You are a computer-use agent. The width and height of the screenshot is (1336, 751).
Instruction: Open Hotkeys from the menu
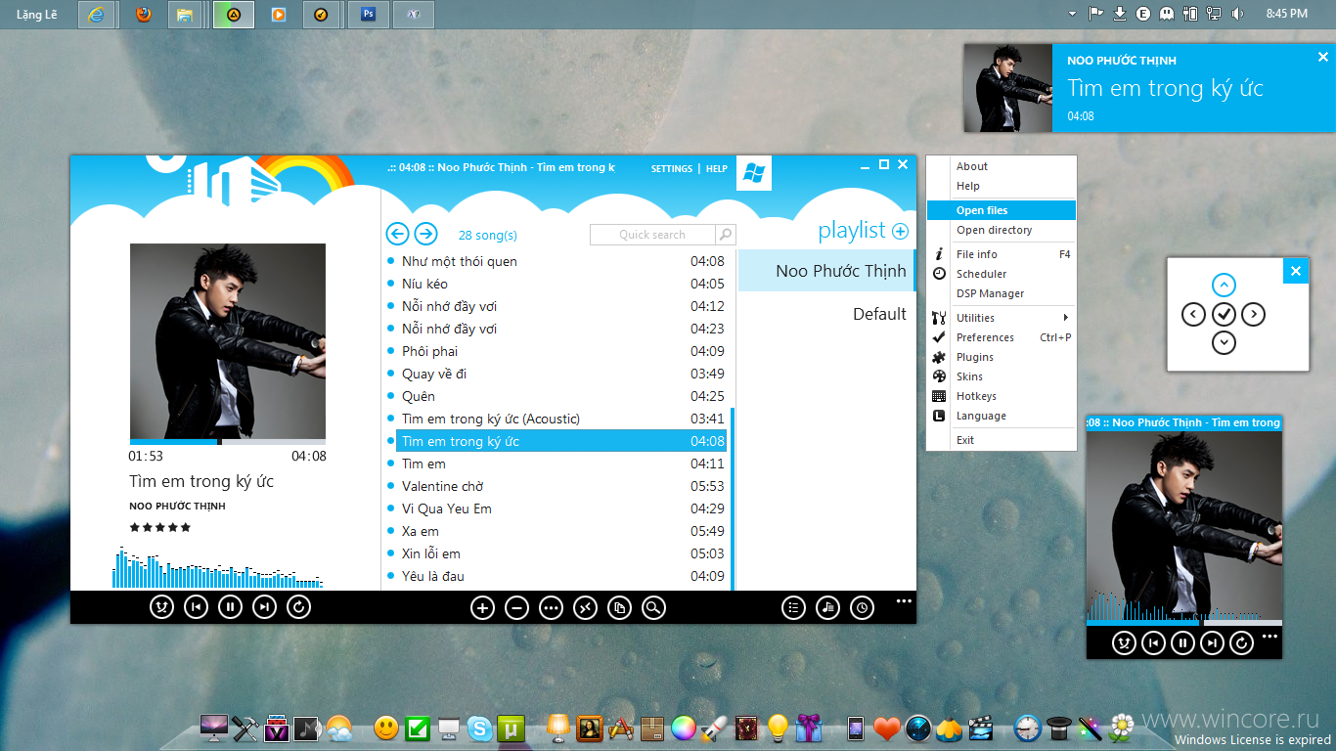coord(1002,396)
